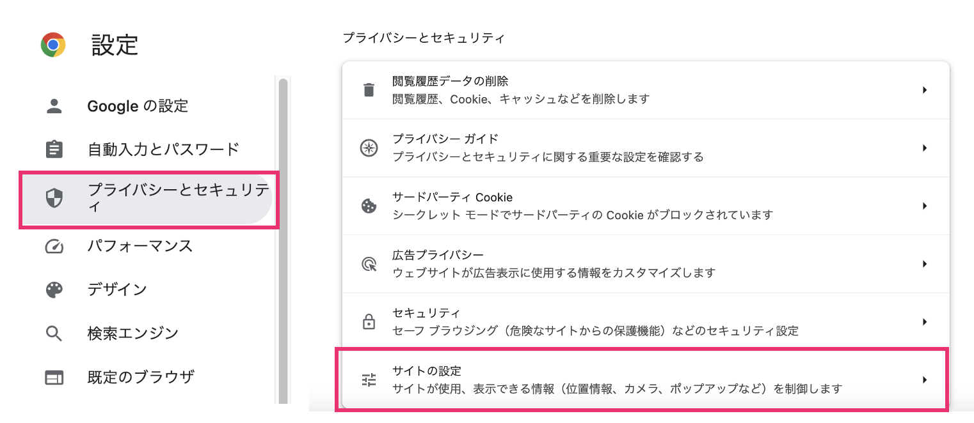Click the magnifier icon for 検索エンジン
Image resolution: width=974 pixels, height=423 pixels.
point(54,333)
